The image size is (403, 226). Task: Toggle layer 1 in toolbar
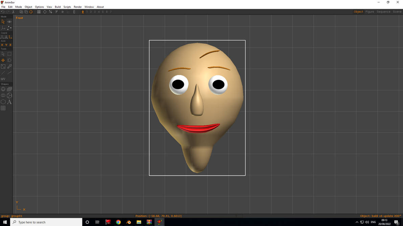[87, 12]
